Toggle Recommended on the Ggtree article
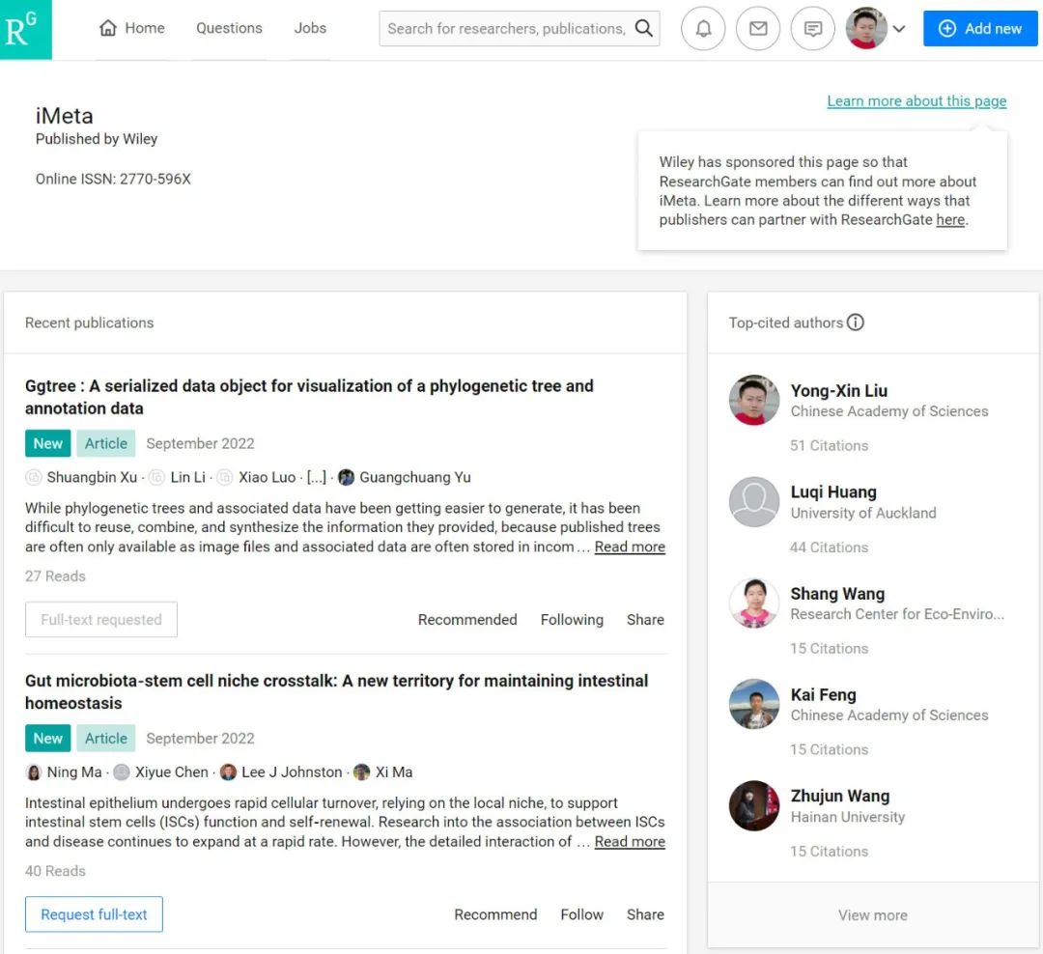This screenshot has width=1043, height=954. (467, 619)
